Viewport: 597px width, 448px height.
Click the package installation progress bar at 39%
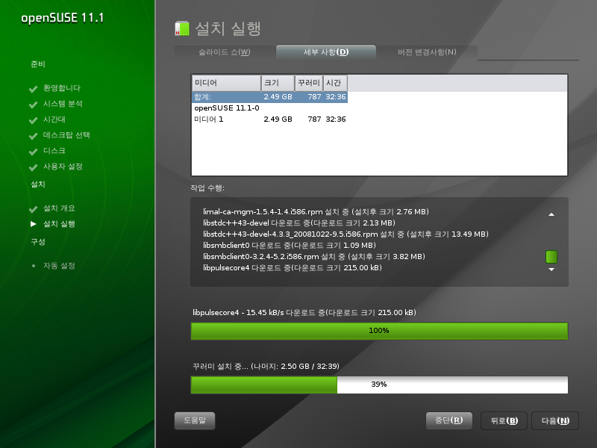[x=379, y=385]
